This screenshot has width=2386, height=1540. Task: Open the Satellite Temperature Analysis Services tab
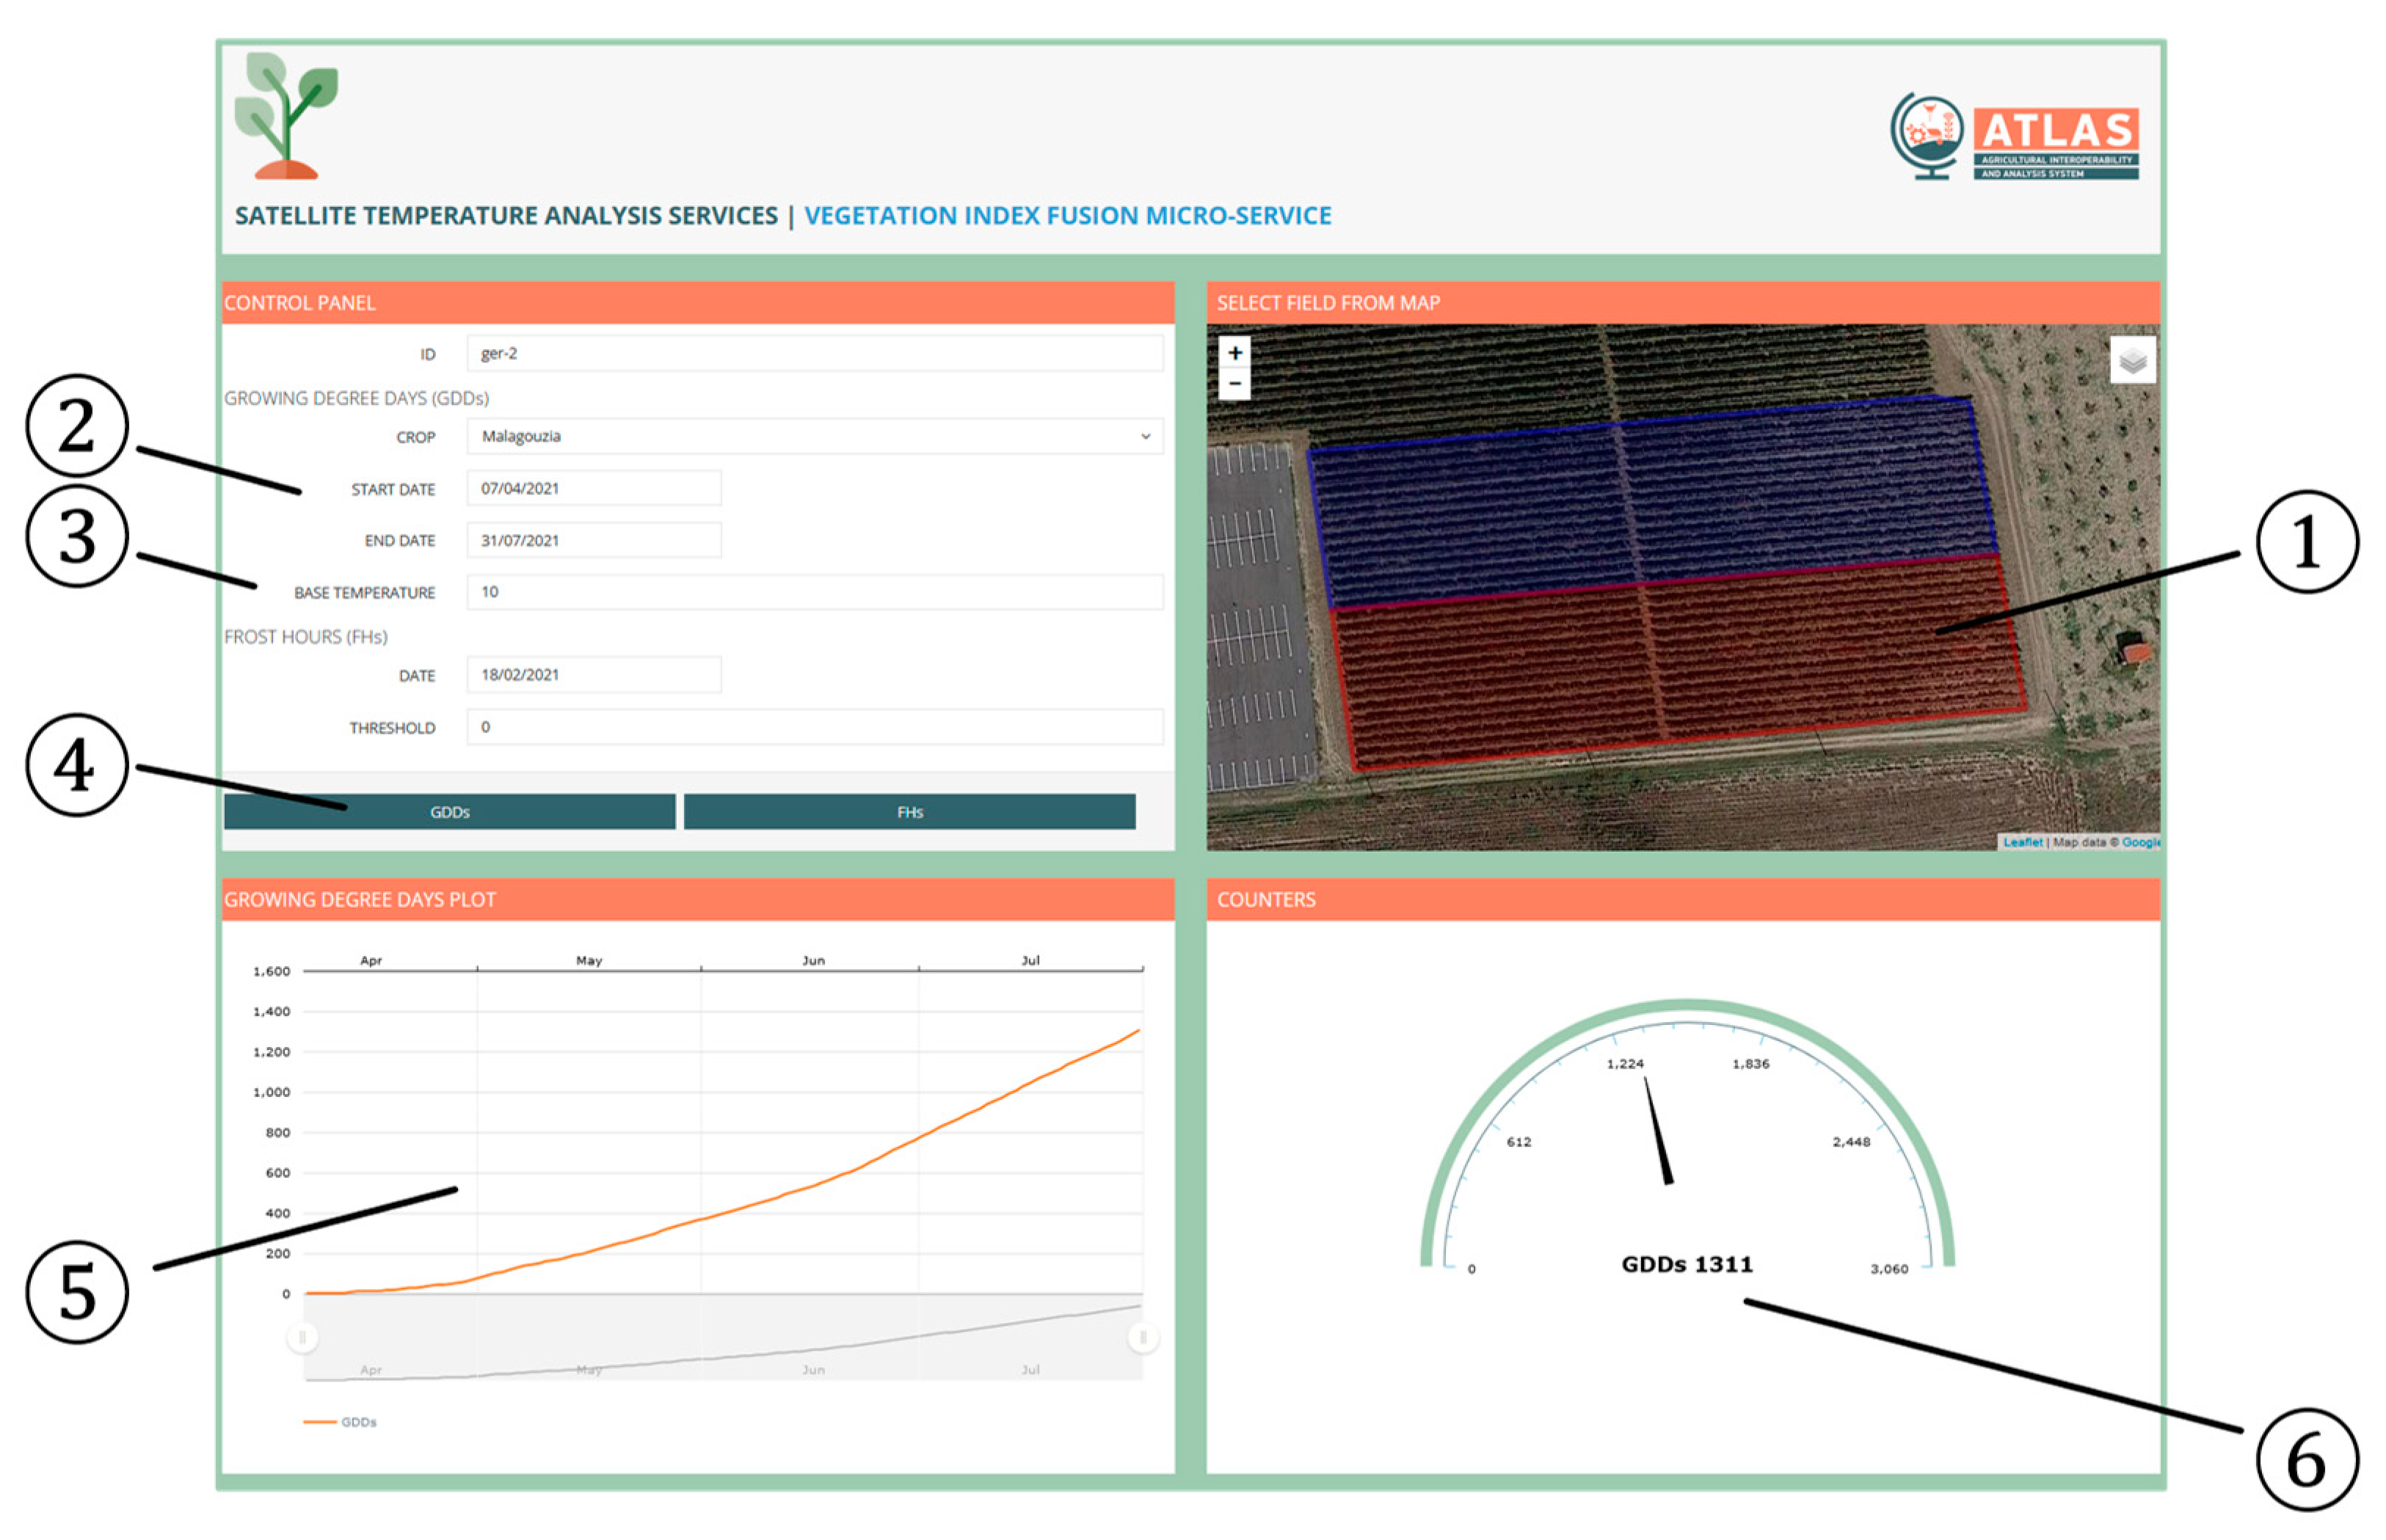505,216
